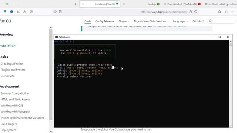Open the Deployment sidebar link
The image size is (237, 133).
[8, 130]
